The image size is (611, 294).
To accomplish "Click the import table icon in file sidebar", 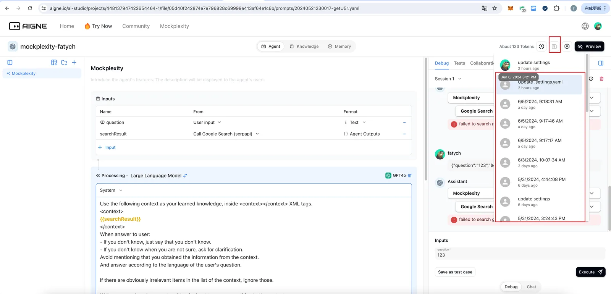I will 54,62.
